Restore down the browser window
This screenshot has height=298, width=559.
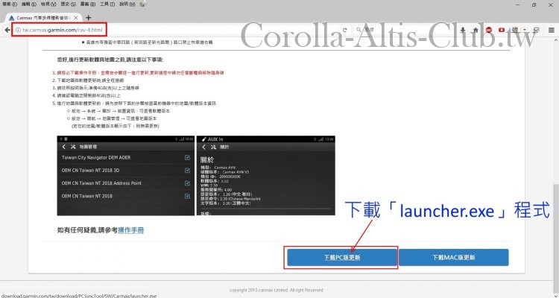click(534, 4)
